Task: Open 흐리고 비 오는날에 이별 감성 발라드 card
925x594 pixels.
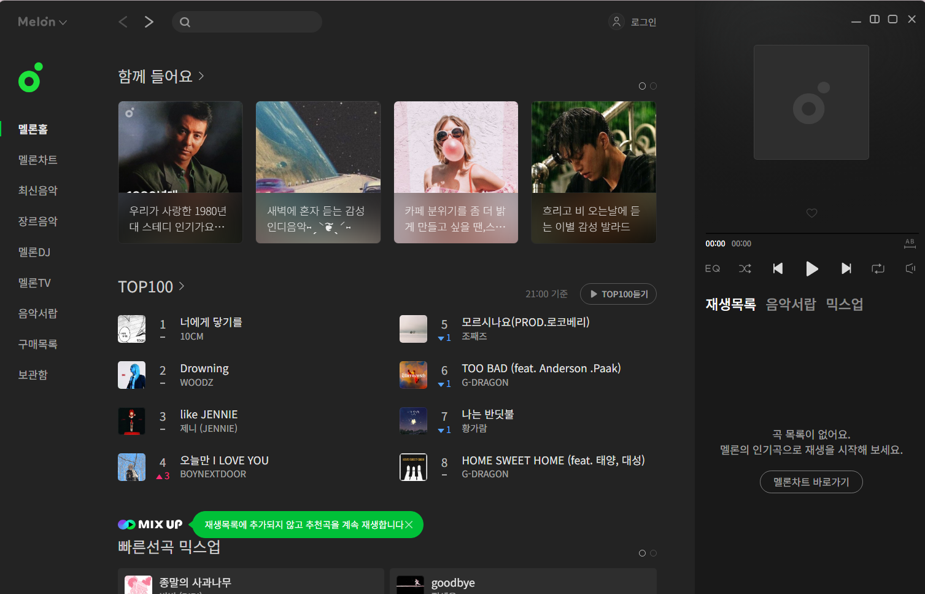Action: coord(594,172)
